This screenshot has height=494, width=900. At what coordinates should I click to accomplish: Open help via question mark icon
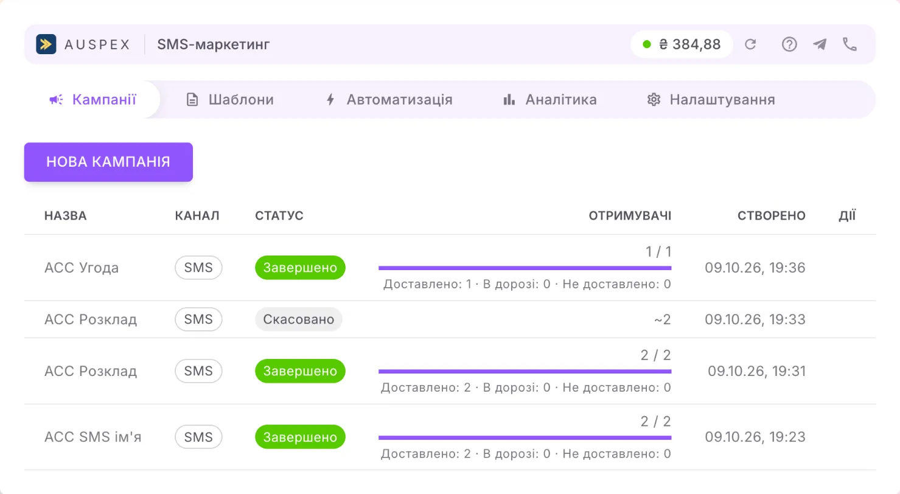point(789,44)
